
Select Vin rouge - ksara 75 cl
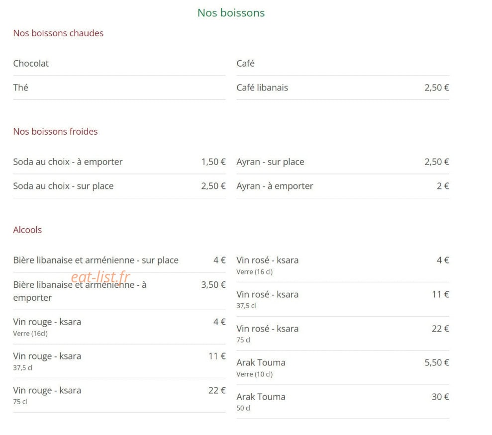(119, 396)
